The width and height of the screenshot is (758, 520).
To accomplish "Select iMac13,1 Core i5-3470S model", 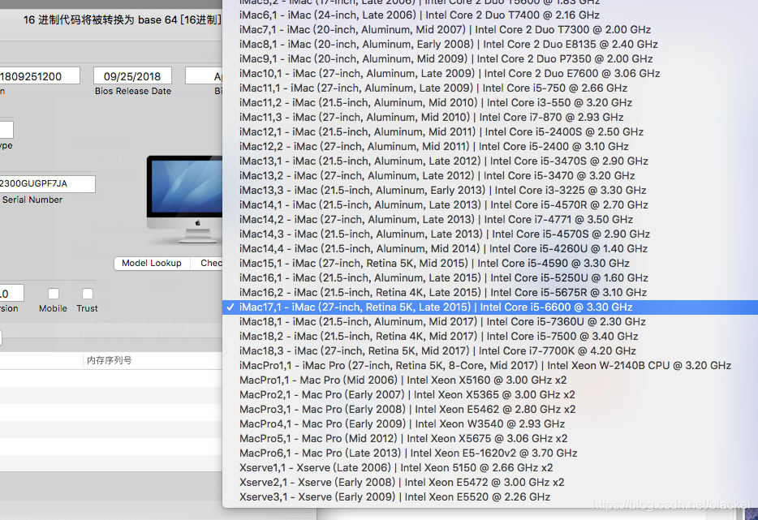I will [x=490, y=161].
